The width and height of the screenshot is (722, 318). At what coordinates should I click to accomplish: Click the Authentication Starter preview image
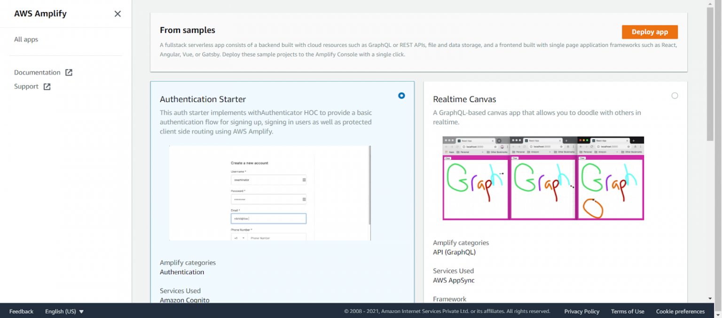click(x=270, y=193)
